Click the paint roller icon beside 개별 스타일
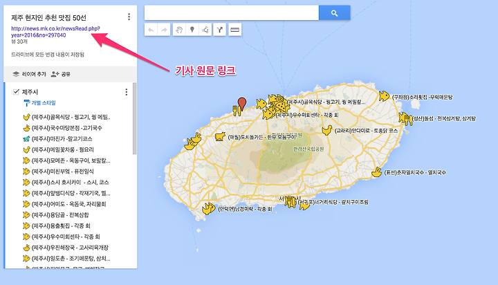The height and width of the screenshot is (285, 498). [x=27, y=102]
